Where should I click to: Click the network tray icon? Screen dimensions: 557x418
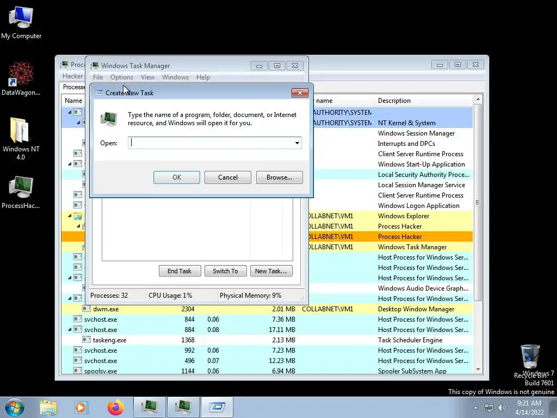pos(489,408)
